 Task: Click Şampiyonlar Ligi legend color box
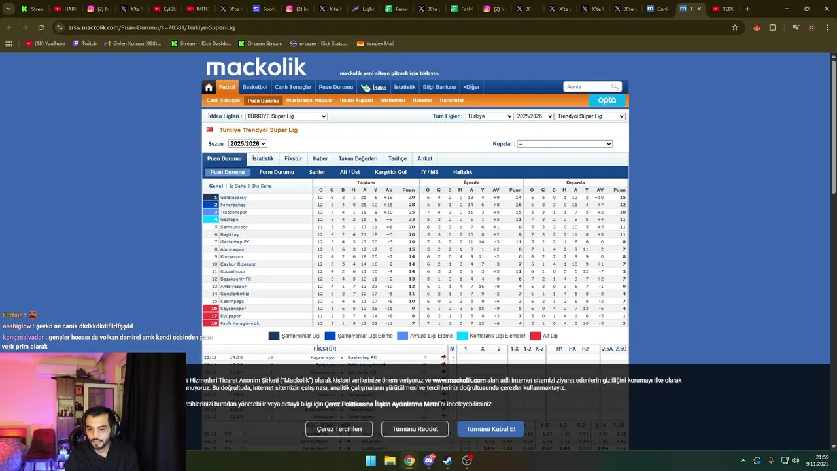tap(274, 336)
